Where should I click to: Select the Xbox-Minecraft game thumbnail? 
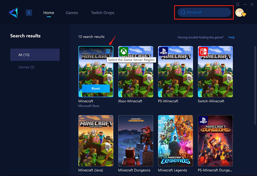coord(136,71)
